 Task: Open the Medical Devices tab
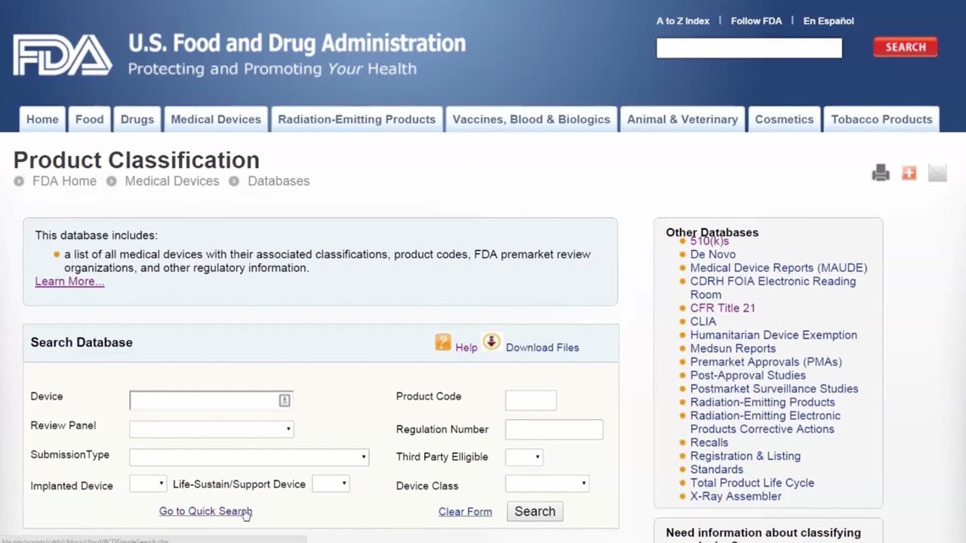click(216, 119)
